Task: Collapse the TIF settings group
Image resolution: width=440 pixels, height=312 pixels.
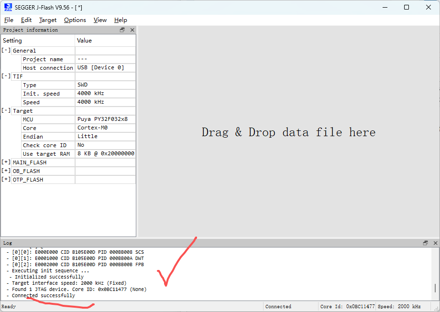Action: click(6, 76)
